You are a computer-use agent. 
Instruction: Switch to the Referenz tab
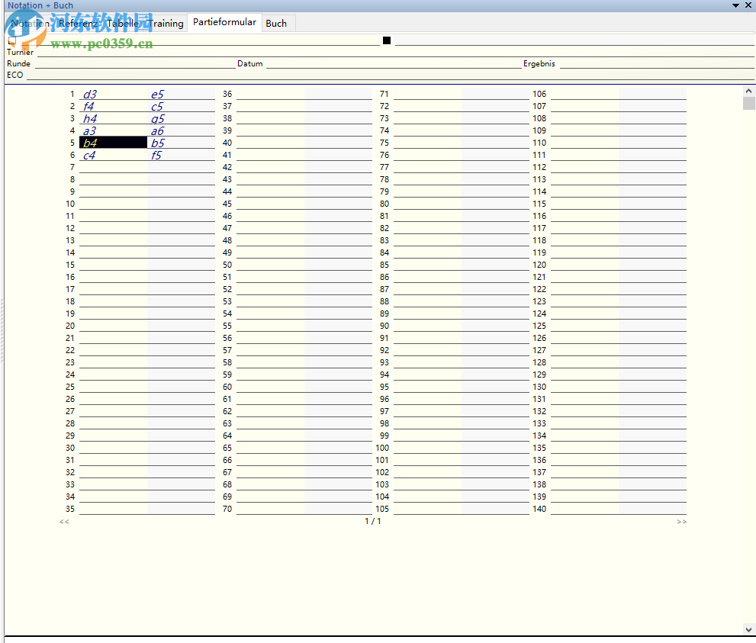(x=78, y=24)
